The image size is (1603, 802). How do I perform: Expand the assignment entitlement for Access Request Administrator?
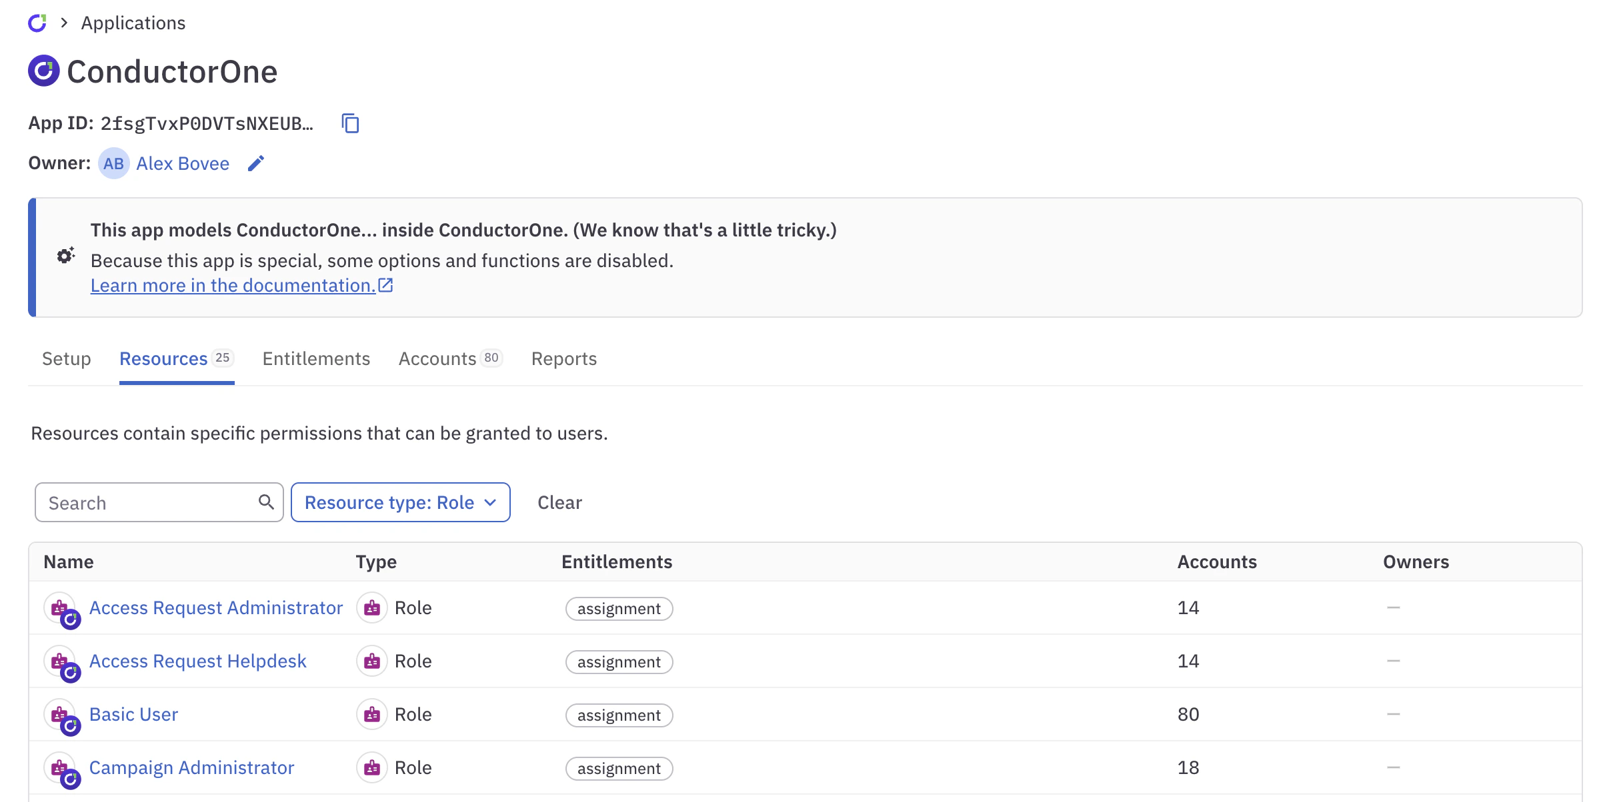pyautogui.click(x=619, y=608)
